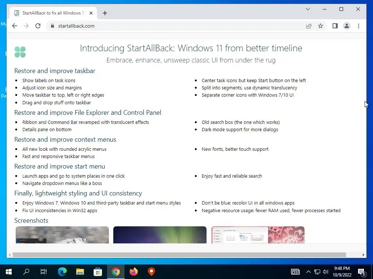Click 'Split into segments, use dynamic translucency'

click(x=249, y=88)
